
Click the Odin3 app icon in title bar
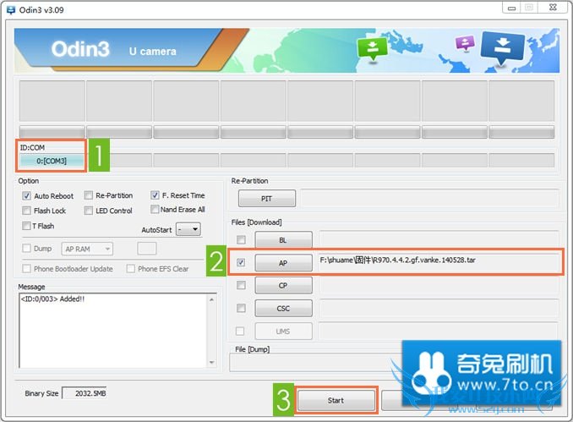click(x=11, y=9)
